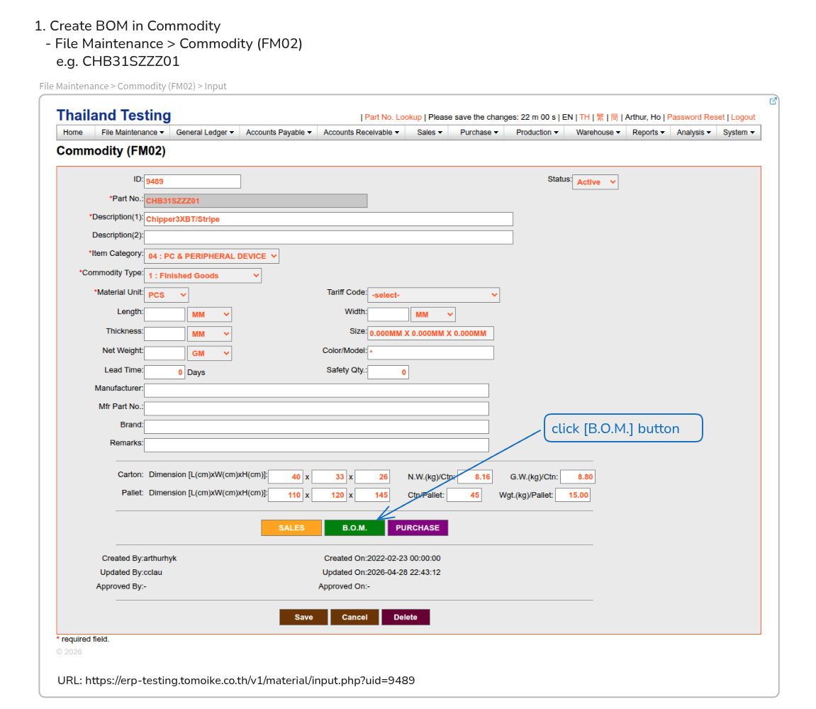Image resolution: width=816 pixels, height=709 pixels.
Task: Click Carton height field showing 26
Action: click(373, 477)
